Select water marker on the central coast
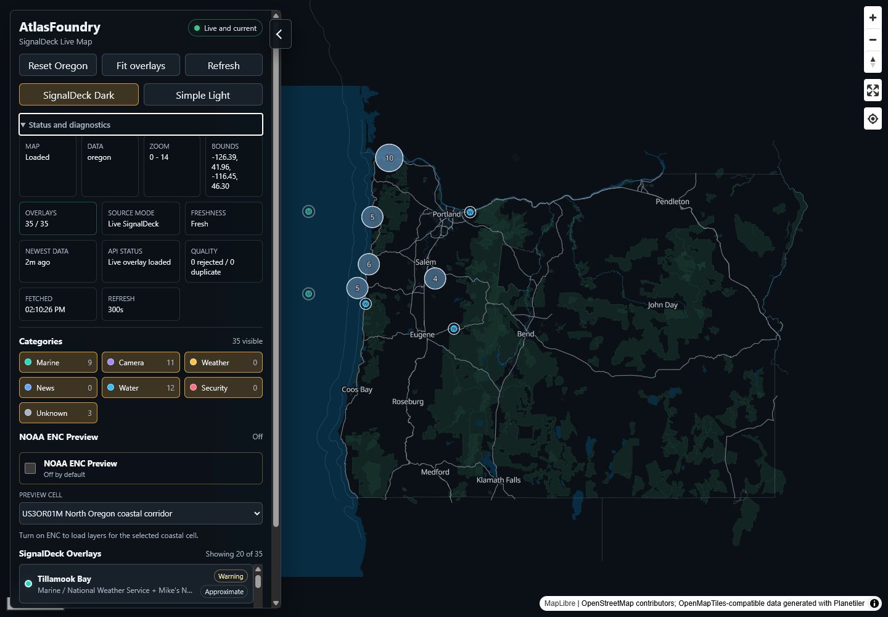888x617 pixels. (366, 304)
